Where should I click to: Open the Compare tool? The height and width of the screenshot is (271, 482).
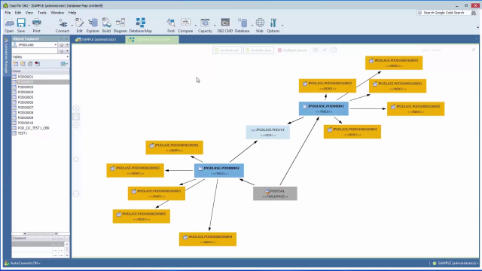185,25
